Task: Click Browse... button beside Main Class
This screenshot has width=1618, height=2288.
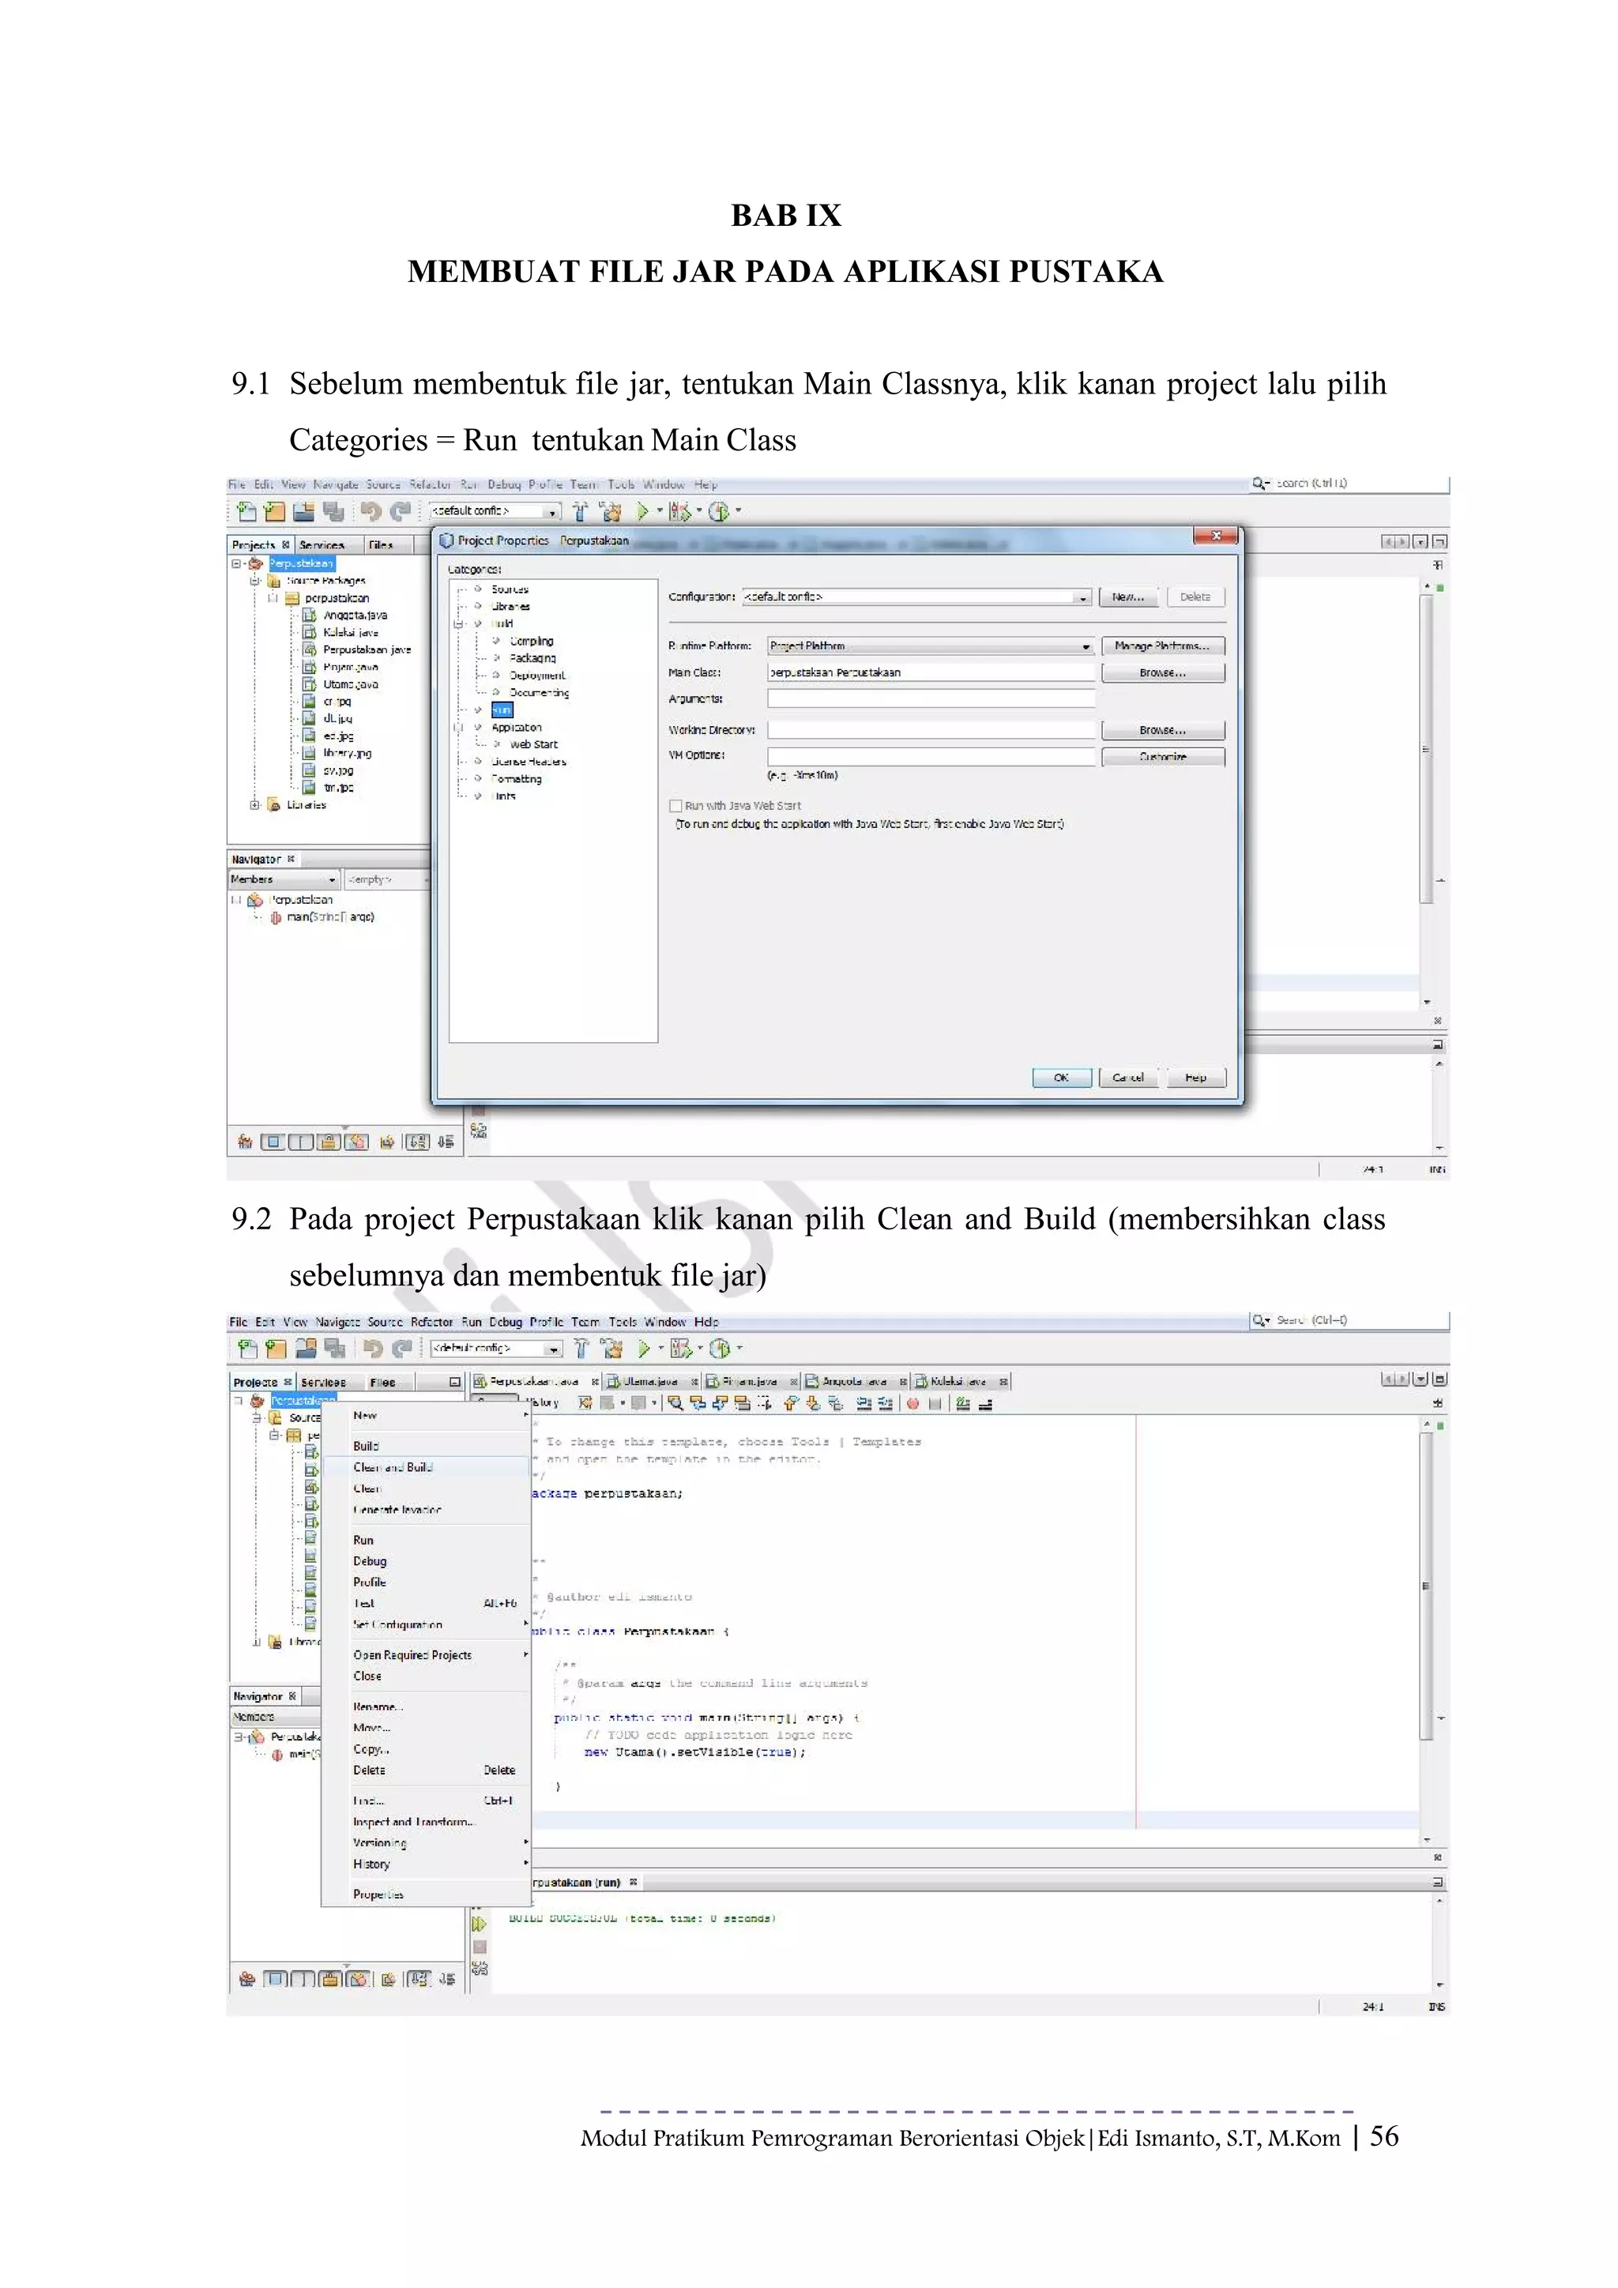Action: (x=1163, y=672)
